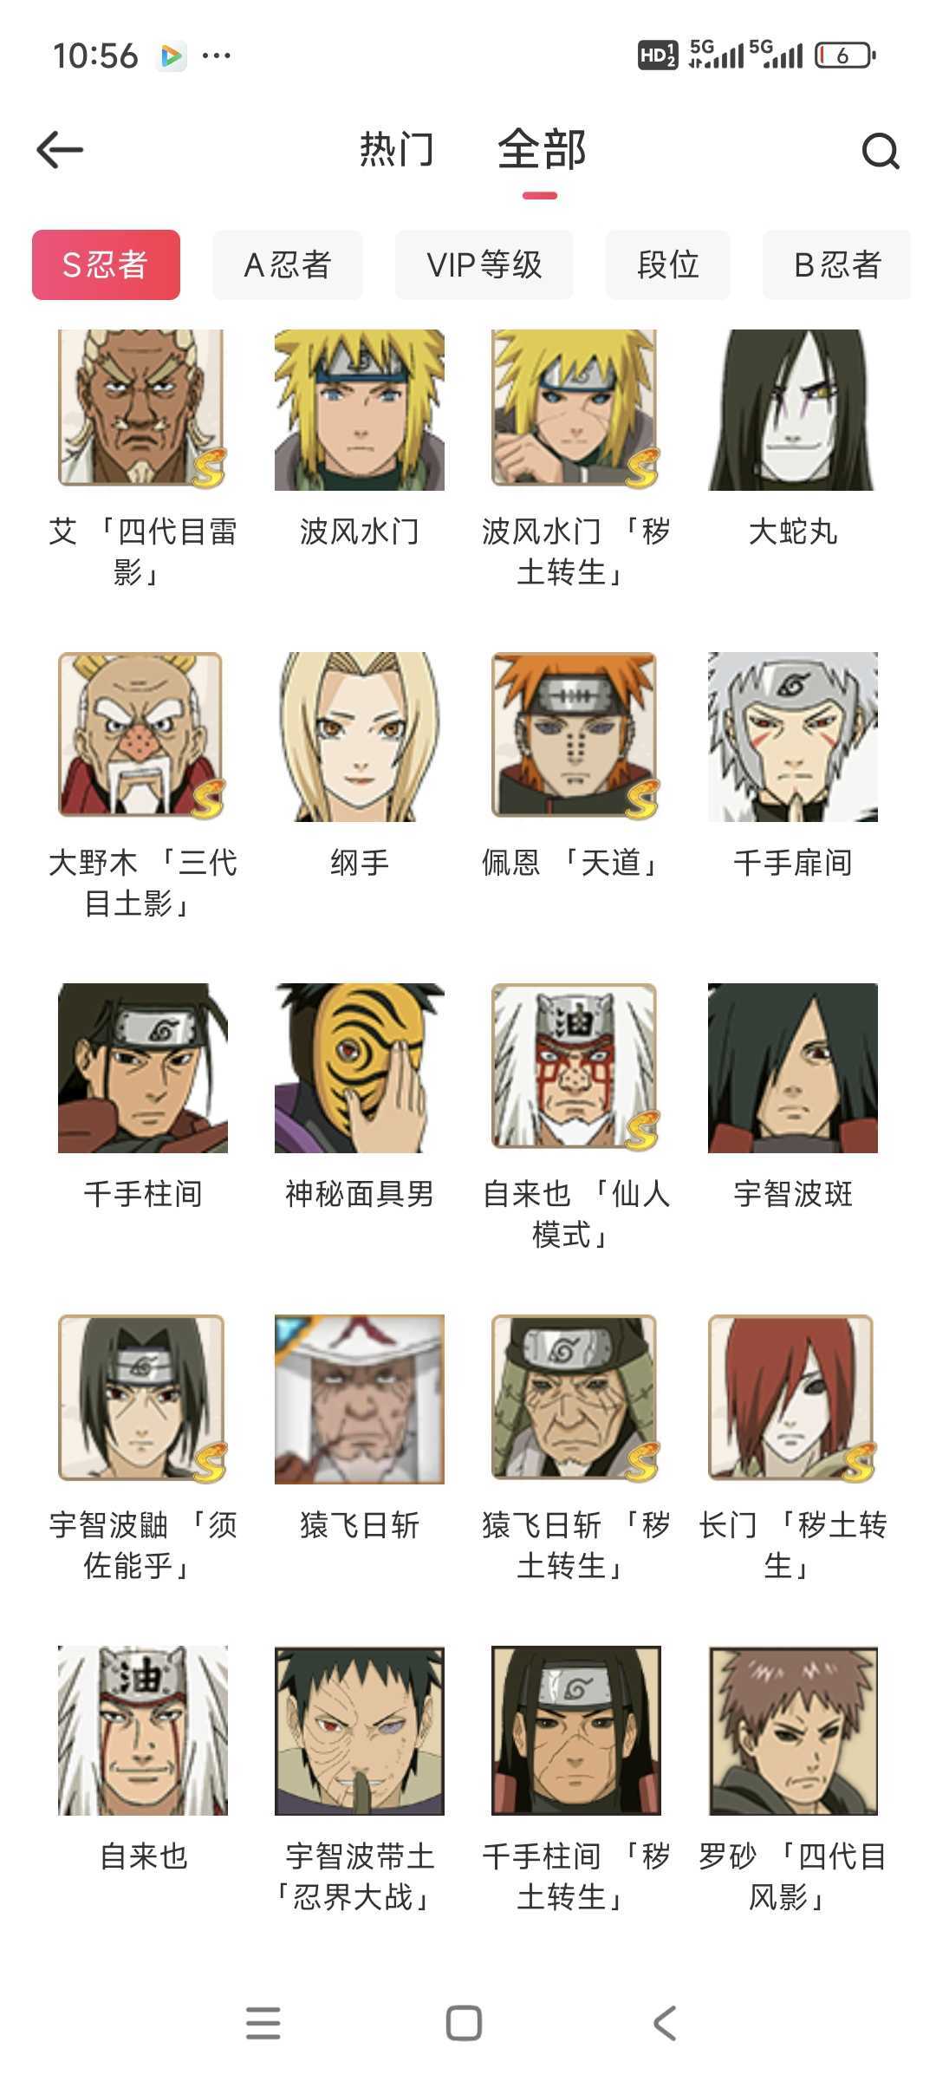Tap the Android back chevron icon
Screen dimensions: 936x2081
click(664, 2023)
